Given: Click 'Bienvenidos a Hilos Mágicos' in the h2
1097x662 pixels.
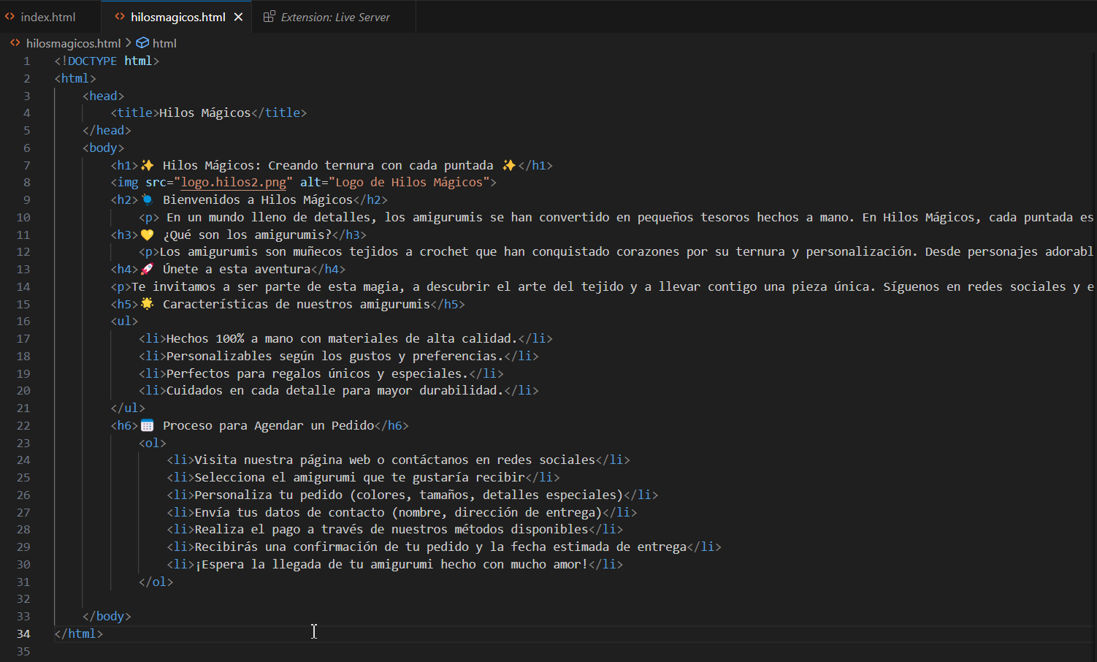Looking at the screenshot, I should [258, 199].
